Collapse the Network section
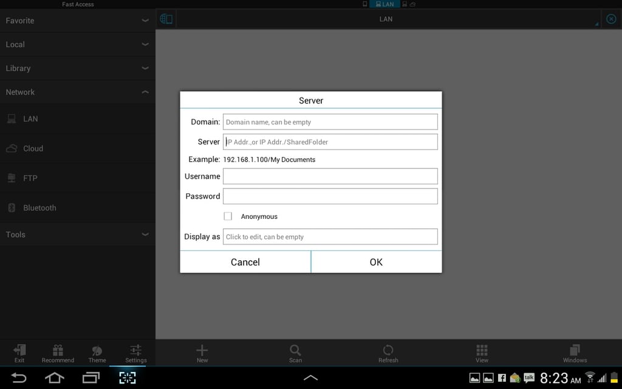 [x=78, y=92]
